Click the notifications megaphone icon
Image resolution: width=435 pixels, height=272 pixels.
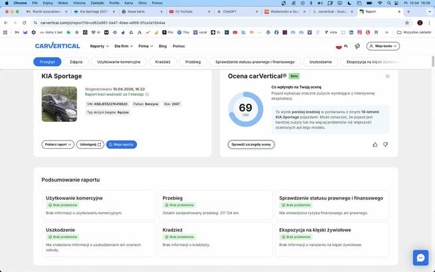[357, 46]
